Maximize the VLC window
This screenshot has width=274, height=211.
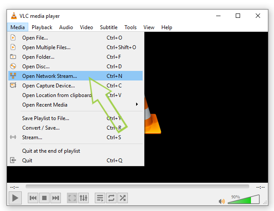pyautogui.click(x=238, y=16)
